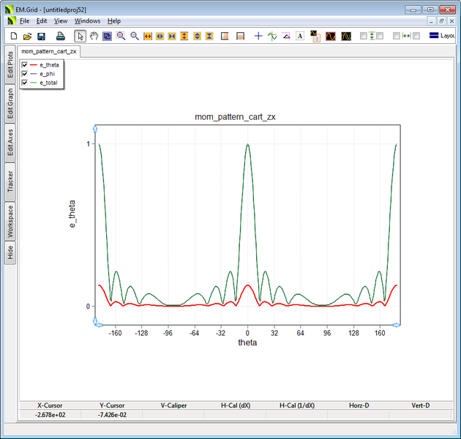
Task: Click the crosshair cursor tool
Action: (x=258, y=36)
